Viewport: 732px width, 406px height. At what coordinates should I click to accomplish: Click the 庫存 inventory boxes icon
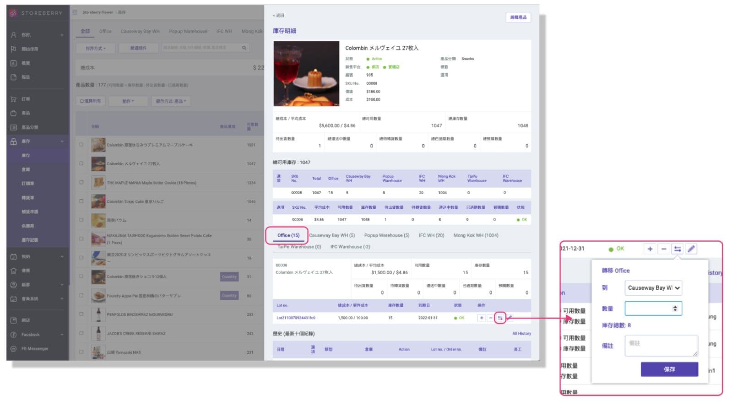point(13,141)
